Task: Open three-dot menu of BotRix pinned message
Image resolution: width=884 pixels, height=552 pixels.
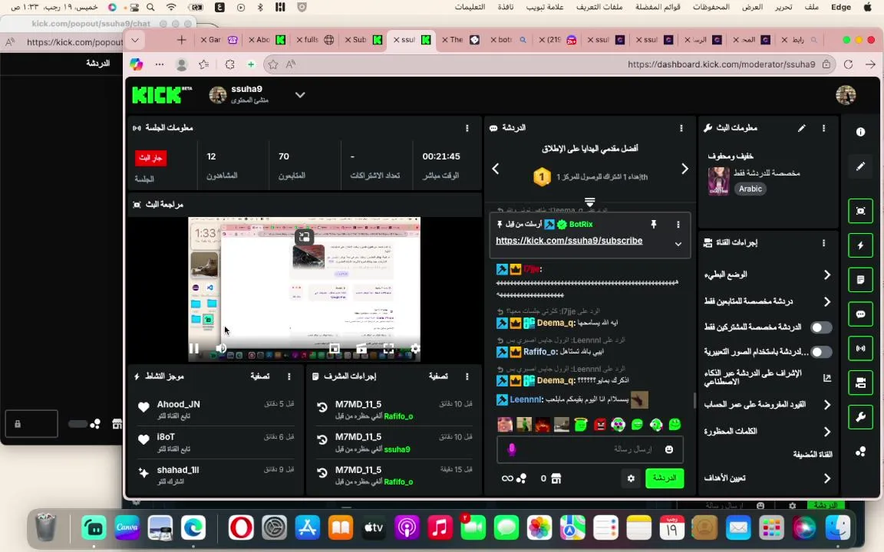Action: point(678,224)
